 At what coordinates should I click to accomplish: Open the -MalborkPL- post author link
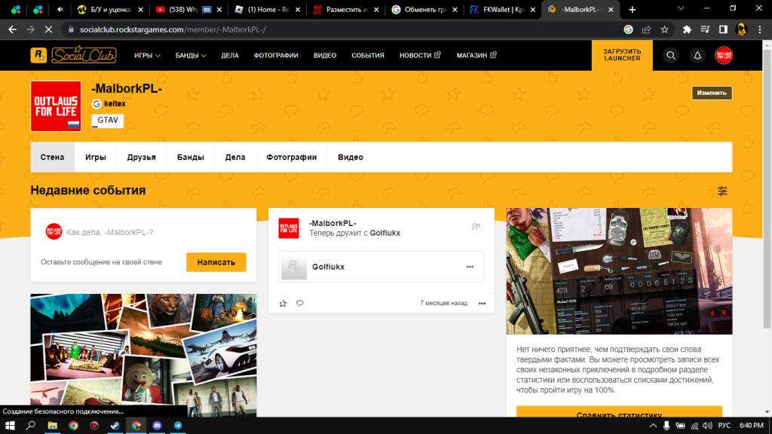332,223
